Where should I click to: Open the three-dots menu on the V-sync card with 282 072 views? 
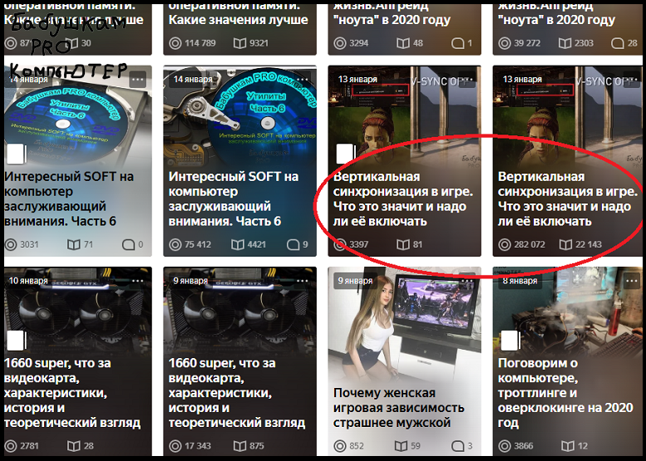(x=632, y=79)
